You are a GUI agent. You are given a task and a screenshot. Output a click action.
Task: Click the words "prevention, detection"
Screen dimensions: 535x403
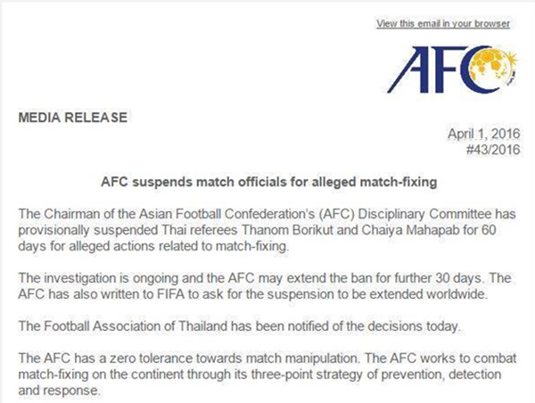tap(441, 374)
